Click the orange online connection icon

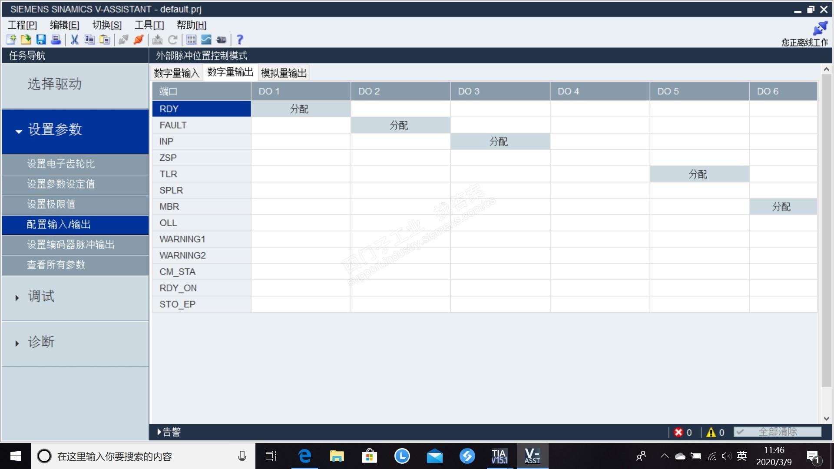(139, 40)
